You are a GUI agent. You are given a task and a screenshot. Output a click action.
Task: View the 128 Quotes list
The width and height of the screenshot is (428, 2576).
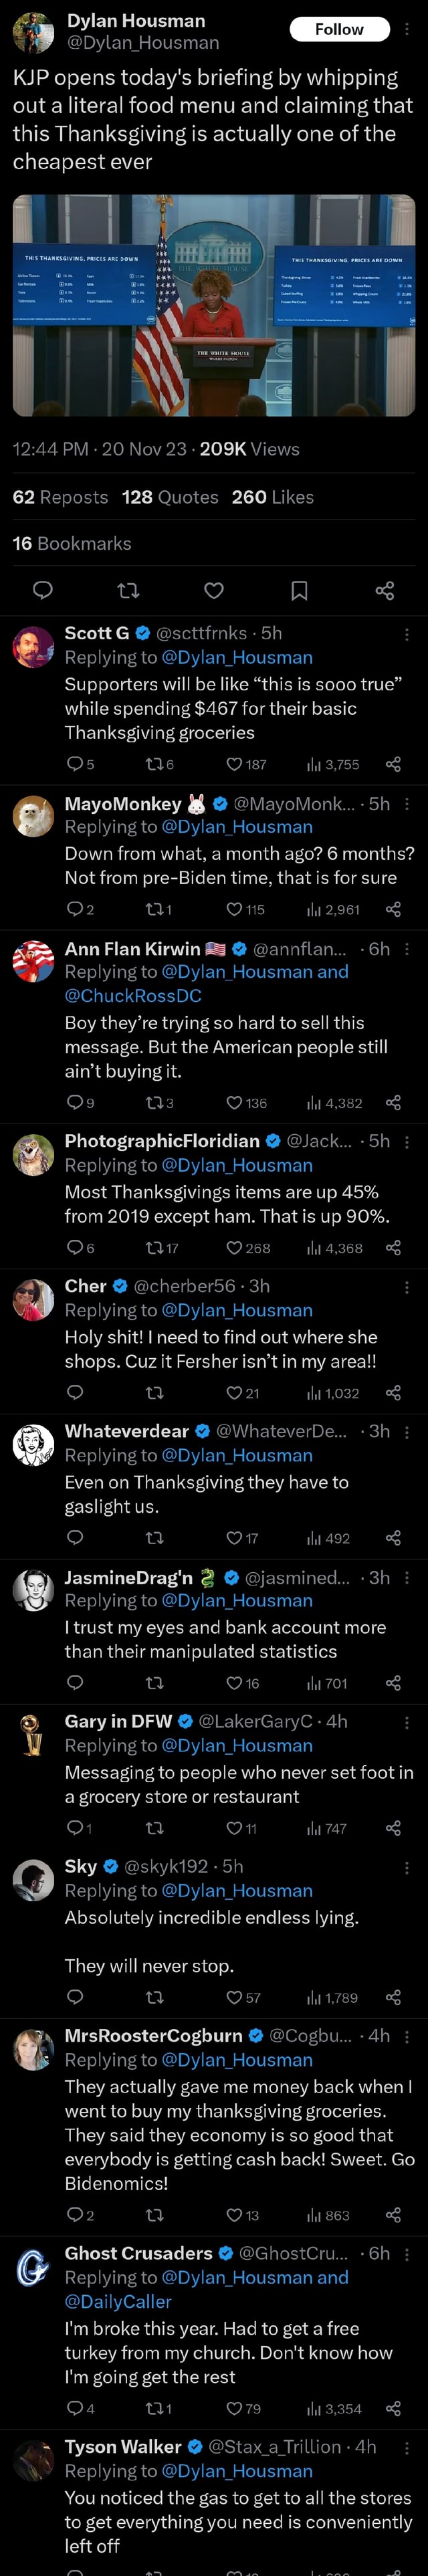coord(170,497)
